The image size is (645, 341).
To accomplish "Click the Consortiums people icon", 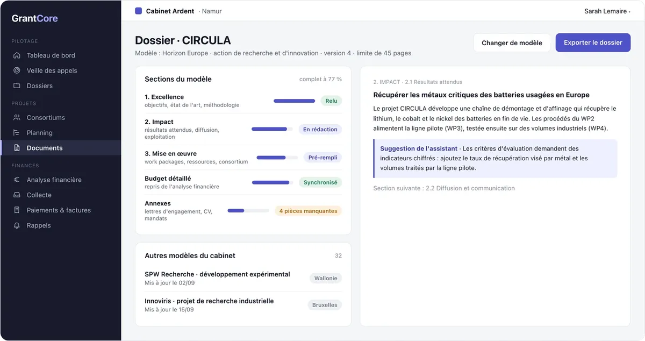I will click(x=17, y=118).
